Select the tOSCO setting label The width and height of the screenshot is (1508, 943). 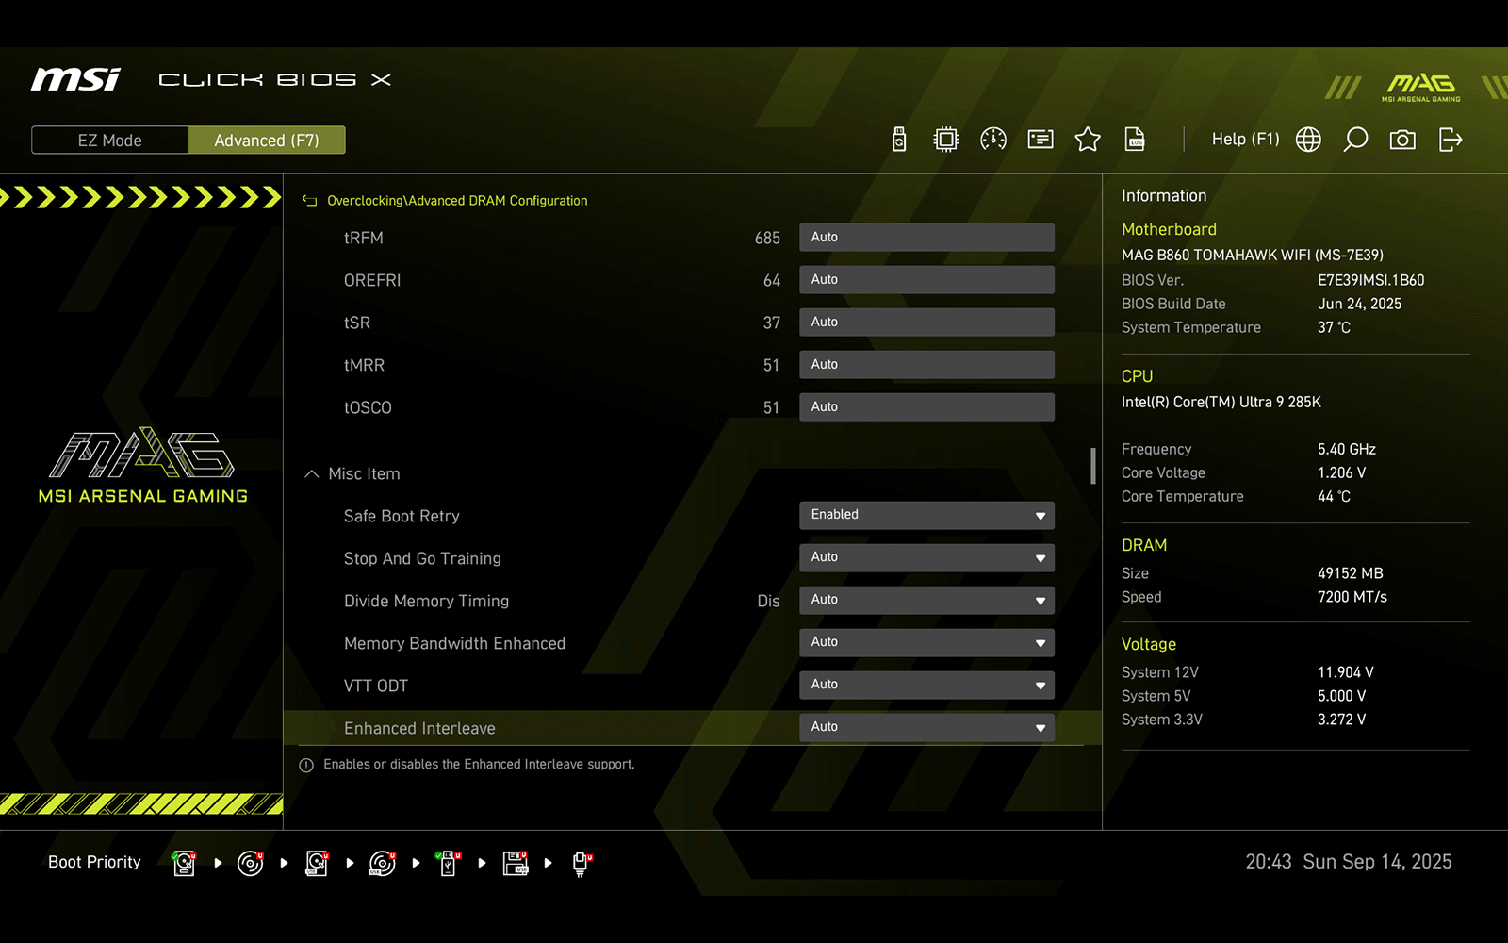point(368,407)
